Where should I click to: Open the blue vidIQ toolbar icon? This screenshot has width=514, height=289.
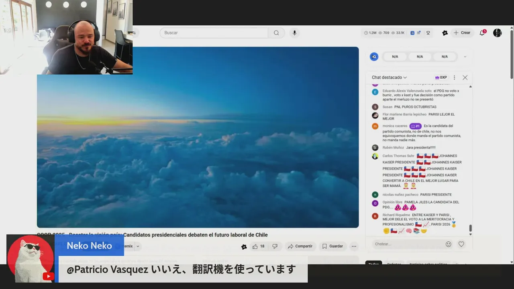pyautogui.click(x=412, y=33)
